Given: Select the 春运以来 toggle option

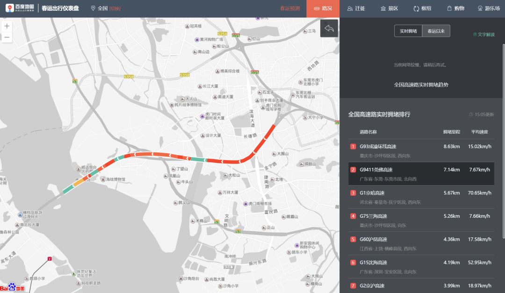Looking at the screenshot, I should tap(436, 31).
